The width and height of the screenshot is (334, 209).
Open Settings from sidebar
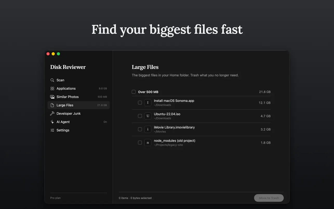(x=78, y=130)
